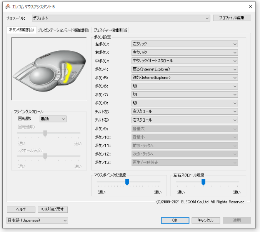The width and height of the screenshot is (260, 232).
Task: Click the disabled ボタン11 前のトラックへ dropdown
Action: [185, 145]
